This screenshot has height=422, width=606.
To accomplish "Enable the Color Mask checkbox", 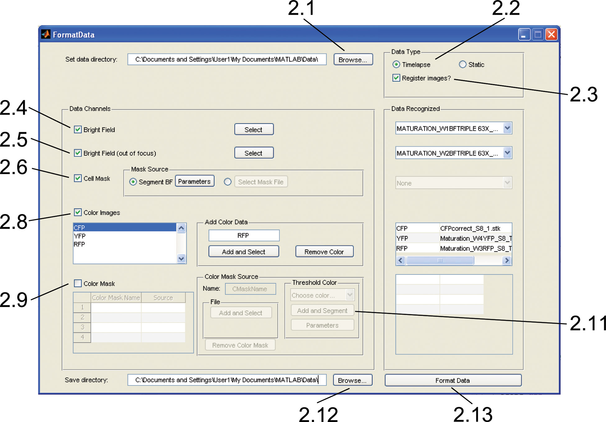I will click(78, 283).
